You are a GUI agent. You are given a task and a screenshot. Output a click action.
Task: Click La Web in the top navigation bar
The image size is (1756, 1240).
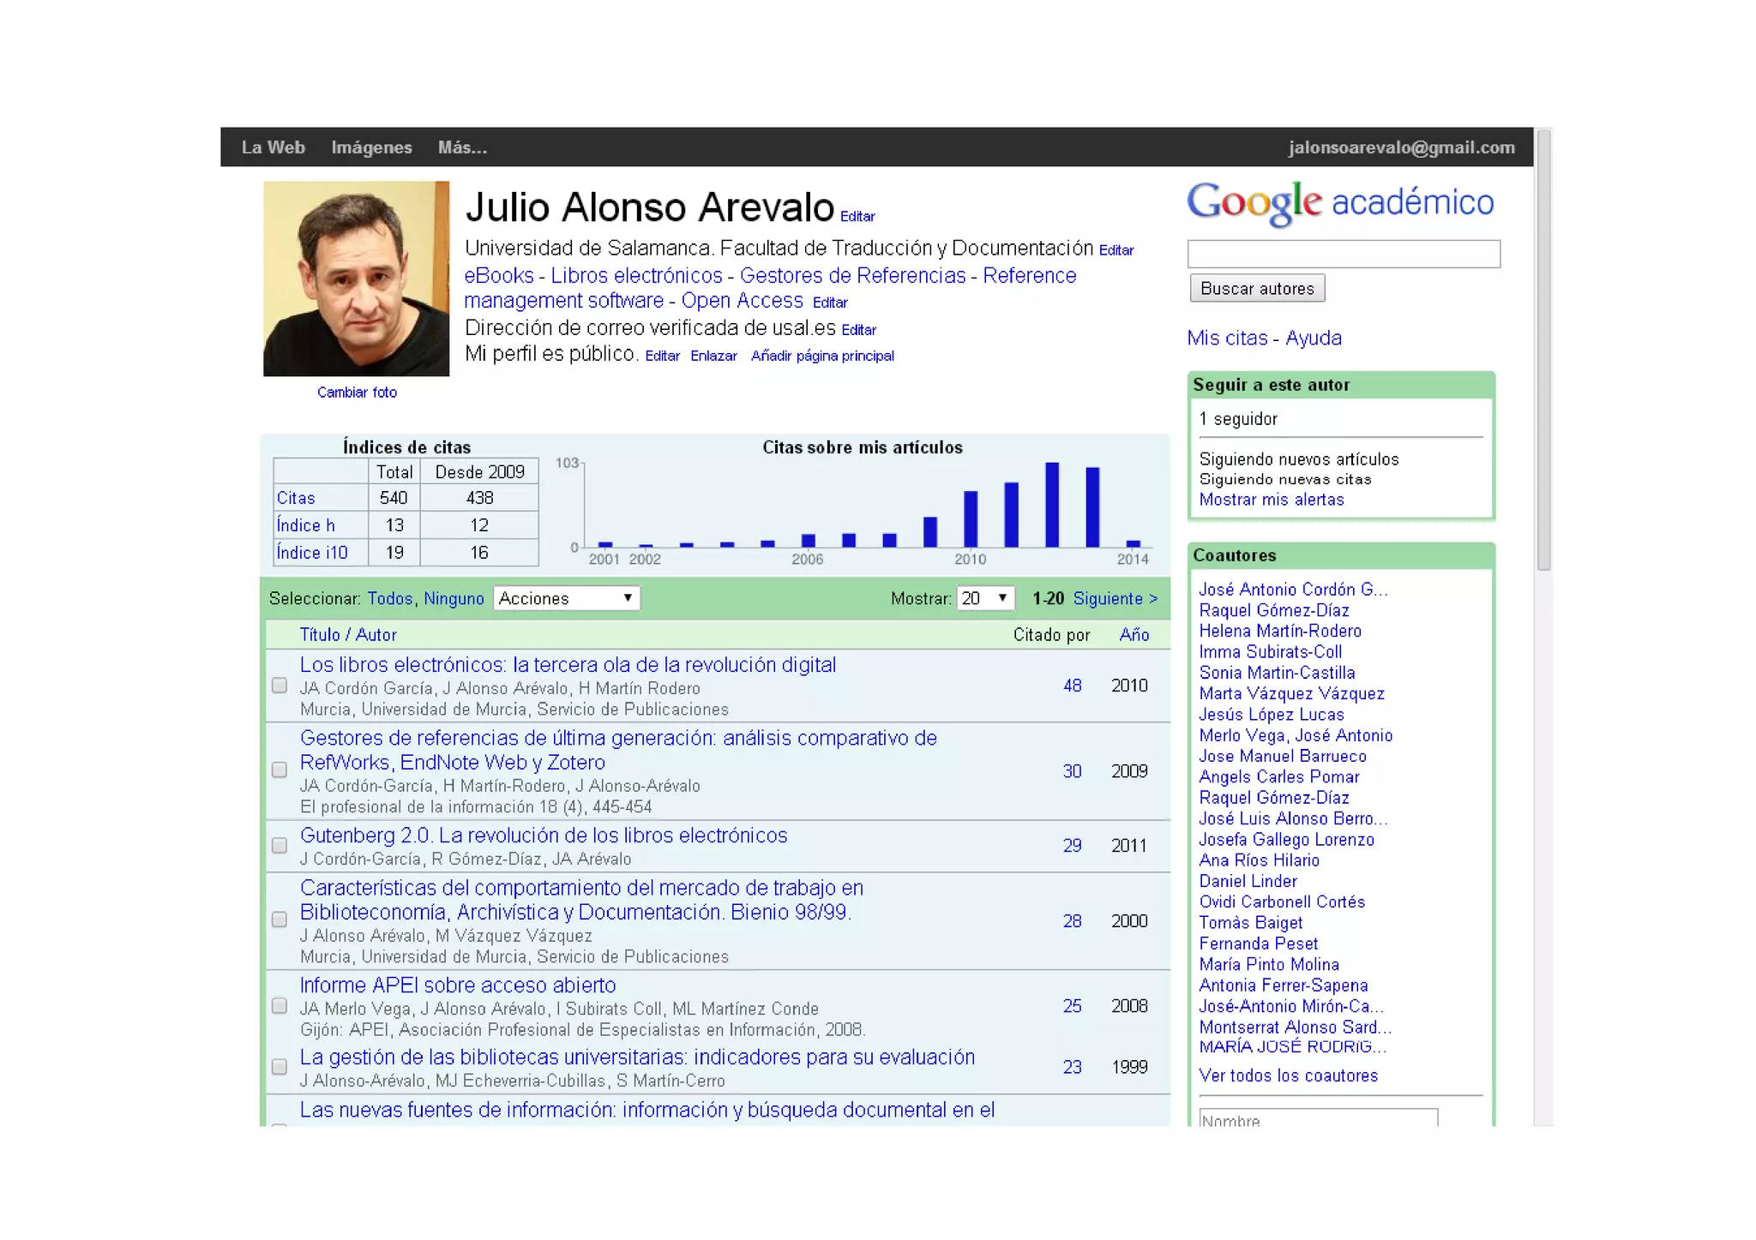pyautogui.click(x=273, y=147)
